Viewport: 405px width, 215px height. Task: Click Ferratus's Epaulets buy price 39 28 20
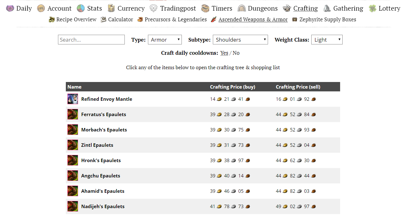230,115
